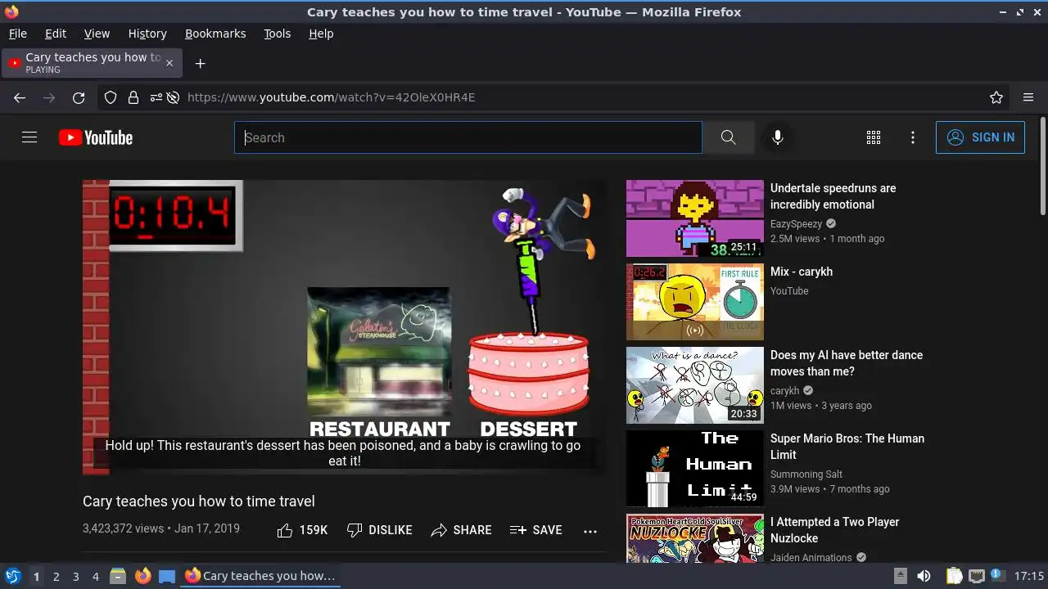
Task: Focus the YouTube search field
Action: tap(468, 137)
